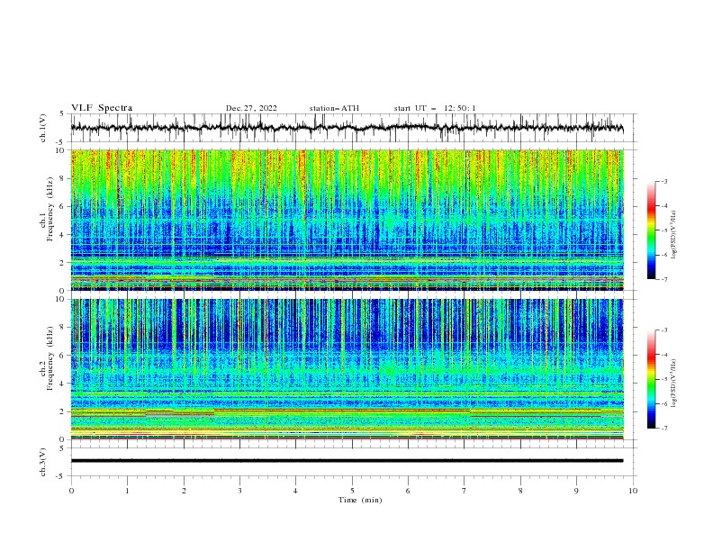The width and height of the screenshot is (713, 551).
Task: Click the upper color scale bar beside ch.1
Action: (651, 230)
